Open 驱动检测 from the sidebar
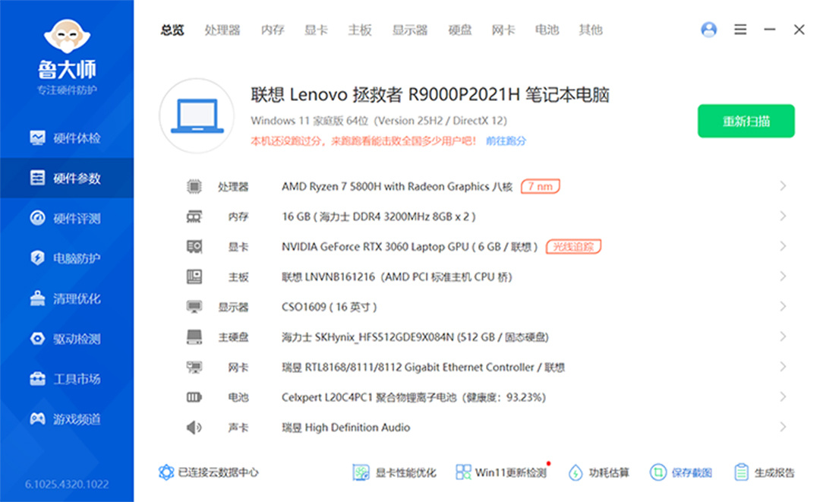Screen dimensions: 820x502 (x=66, y=339)
